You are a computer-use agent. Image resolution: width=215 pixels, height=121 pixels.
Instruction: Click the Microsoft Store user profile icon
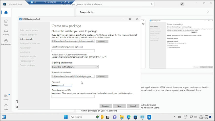(x=182, y=4)
